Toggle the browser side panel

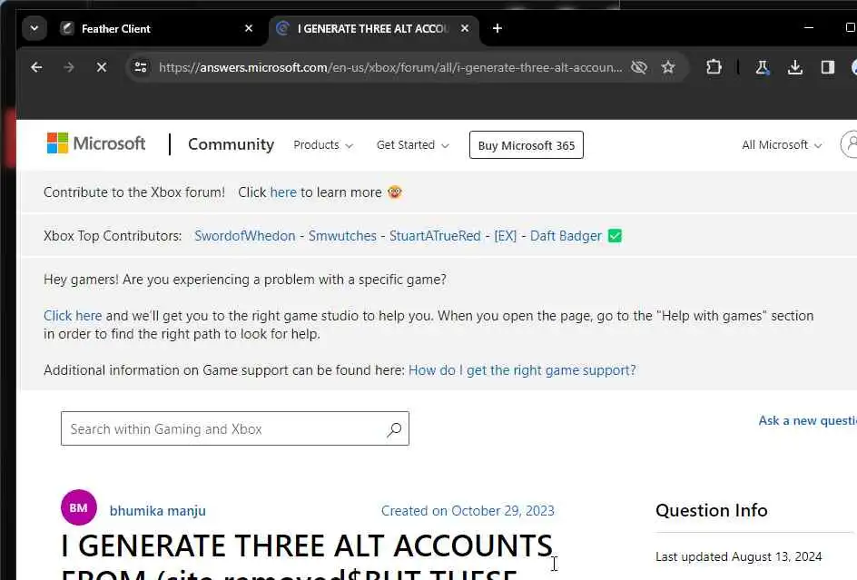click(827, 67)
